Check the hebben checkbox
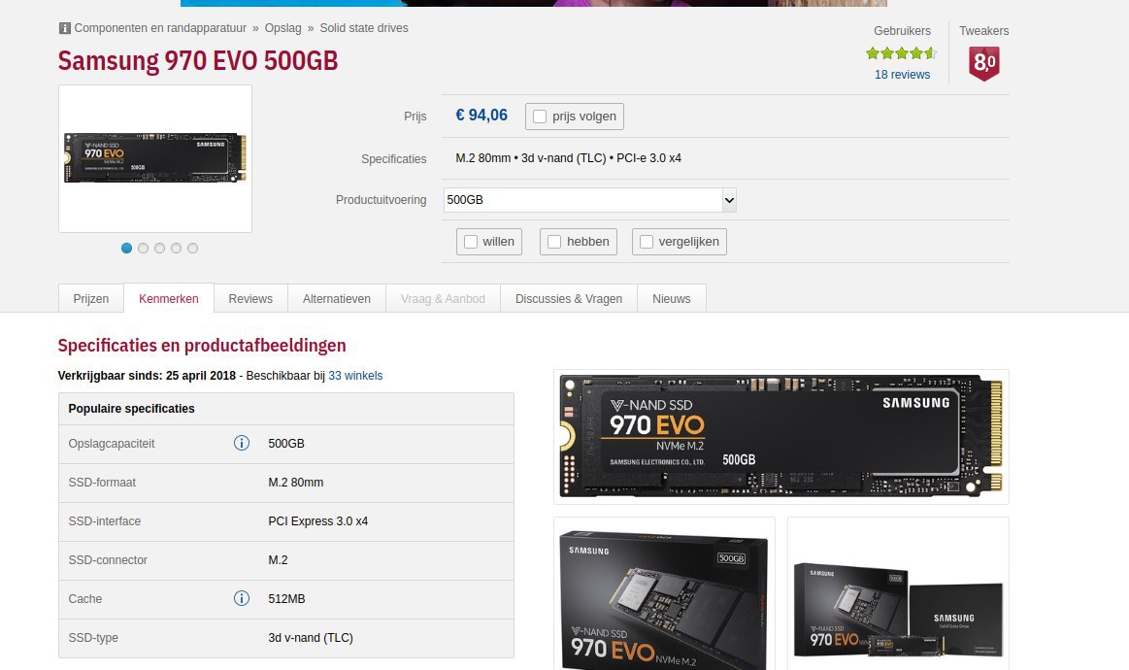1129x670 pixels. click(x=554, y=242)
